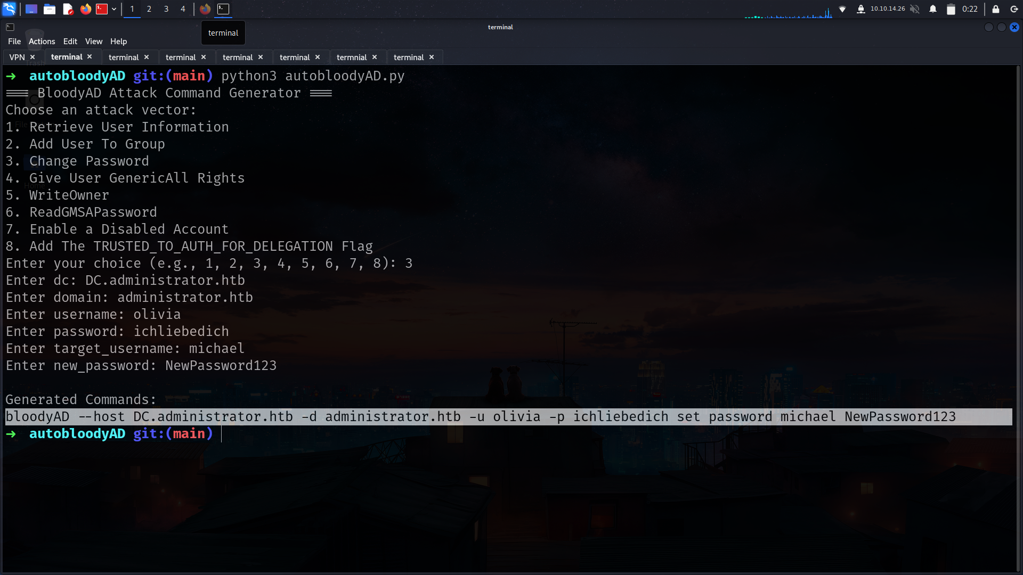Click the Firefox window button in taskbar
Screen dimensions: 1023x575
point(205,9)
